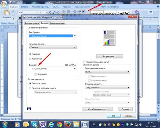Viewport: 160px width, 128px height.
Task: Switch to the Дополнительно tab
Action: tap(57, 23)
